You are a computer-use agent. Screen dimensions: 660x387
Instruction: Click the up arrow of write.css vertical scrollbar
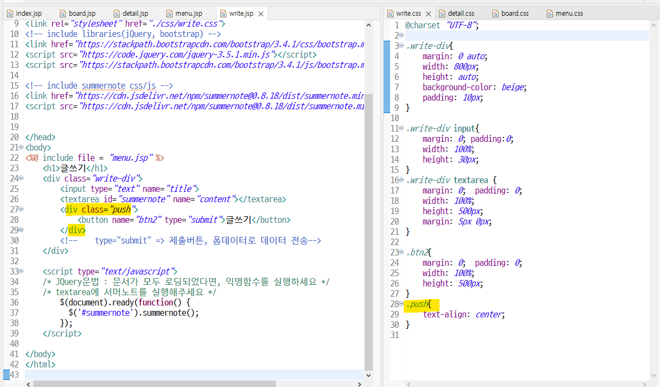click(654, 24)
